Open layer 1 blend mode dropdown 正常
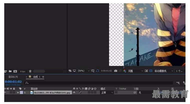This screenshot has height=104, width=190. pos(107,93)
